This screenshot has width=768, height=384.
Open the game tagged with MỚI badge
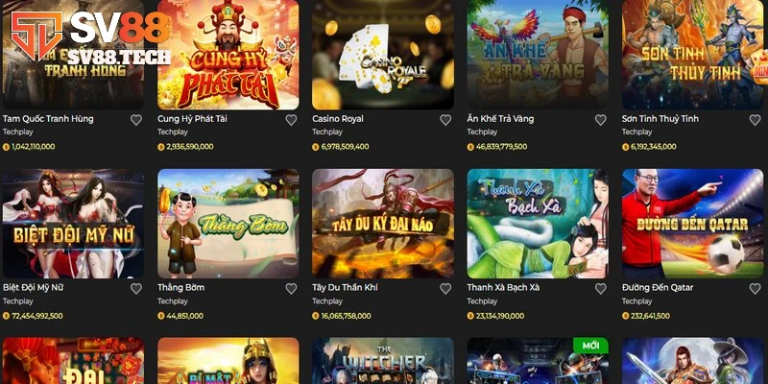(x=538, y=361)
